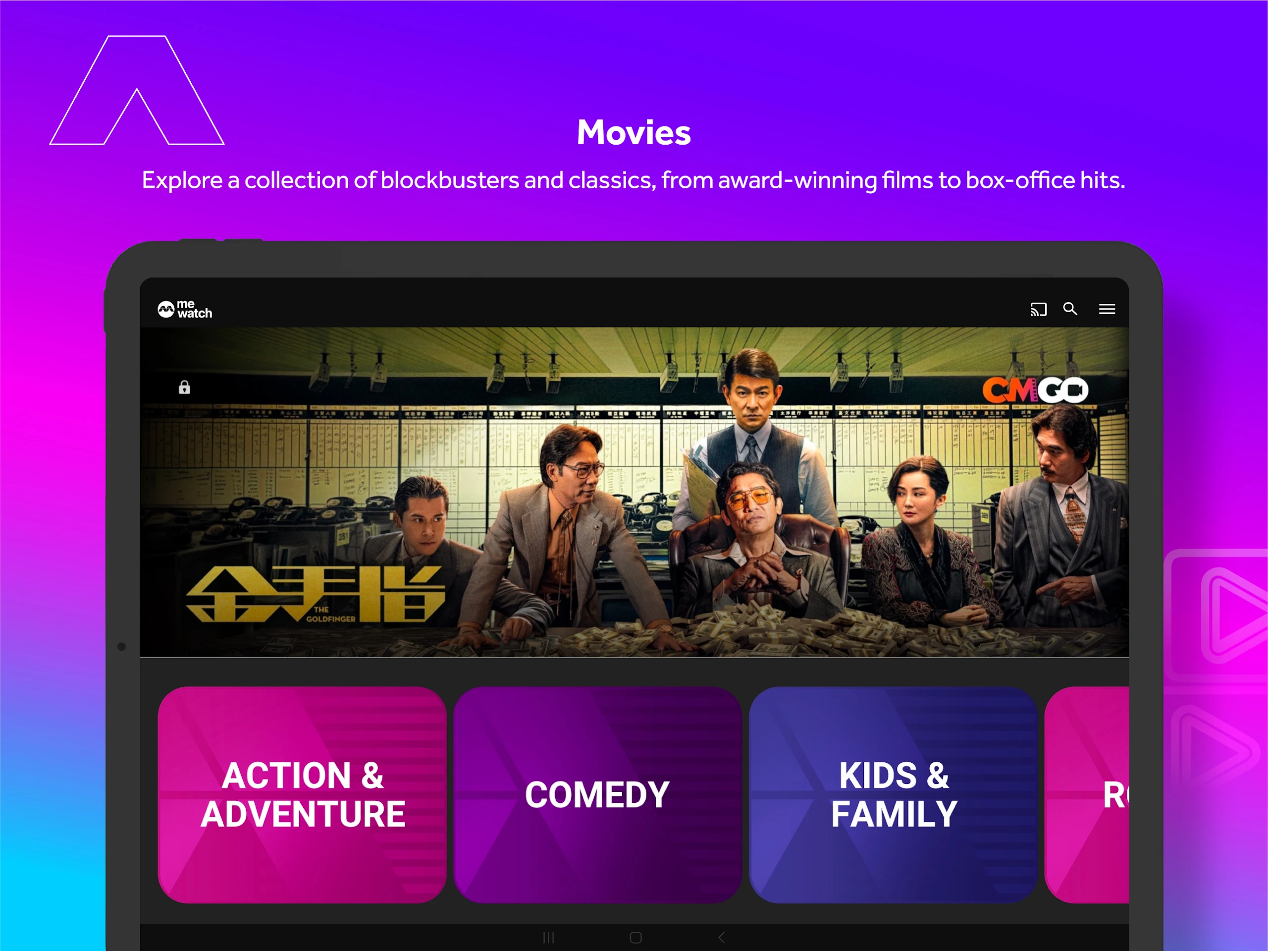Screen dimensions: 1268x951
Task: Select the Comedy category tile
Action: tap(597, 795)
